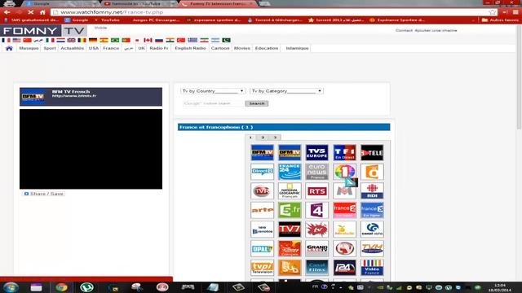Open the France 5.fr channel
This screenshot has width=522, height=293.
290,210
